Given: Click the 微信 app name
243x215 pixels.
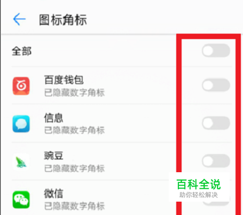Looking at the screenshot, I should pyautogui.click(x=53, y=194).
